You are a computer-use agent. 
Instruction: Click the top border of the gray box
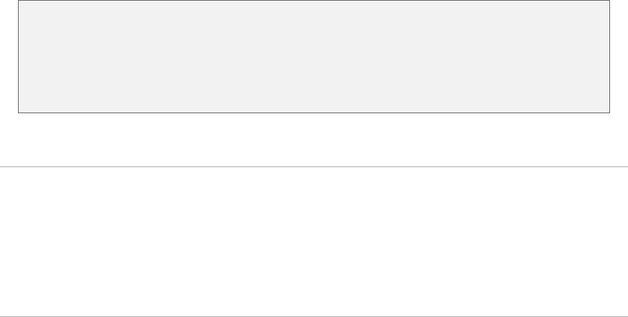pyautogui.click(x=313, y=1)
